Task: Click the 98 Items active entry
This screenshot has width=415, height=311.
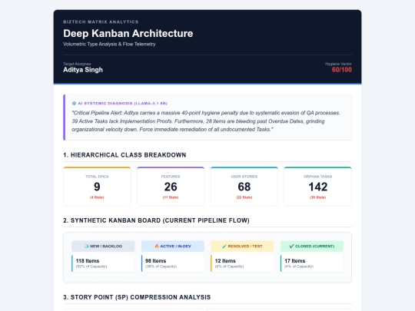Action: [x=173, y=263]
